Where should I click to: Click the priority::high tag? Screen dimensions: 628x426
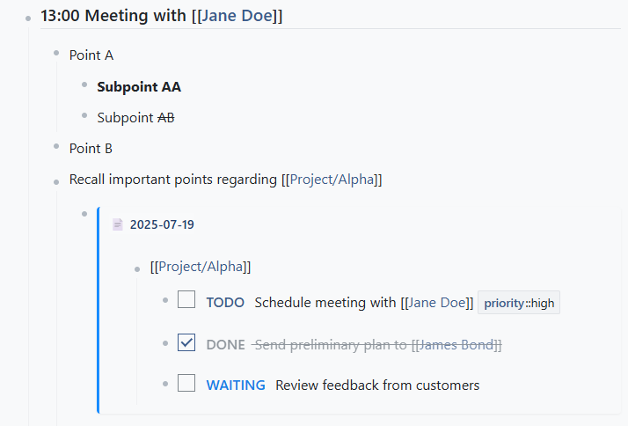click(519, 304)
